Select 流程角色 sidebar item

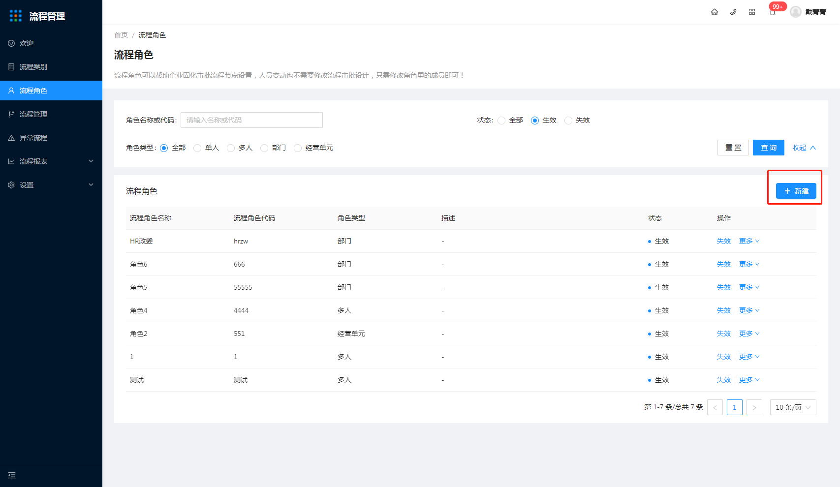click(x=51, y=91)
